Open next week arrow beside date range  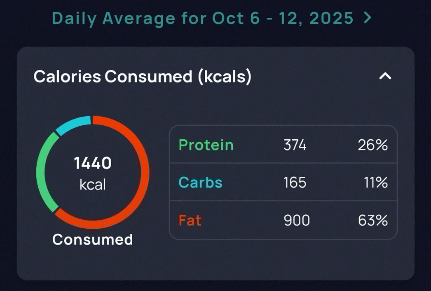tap(368, 18)
